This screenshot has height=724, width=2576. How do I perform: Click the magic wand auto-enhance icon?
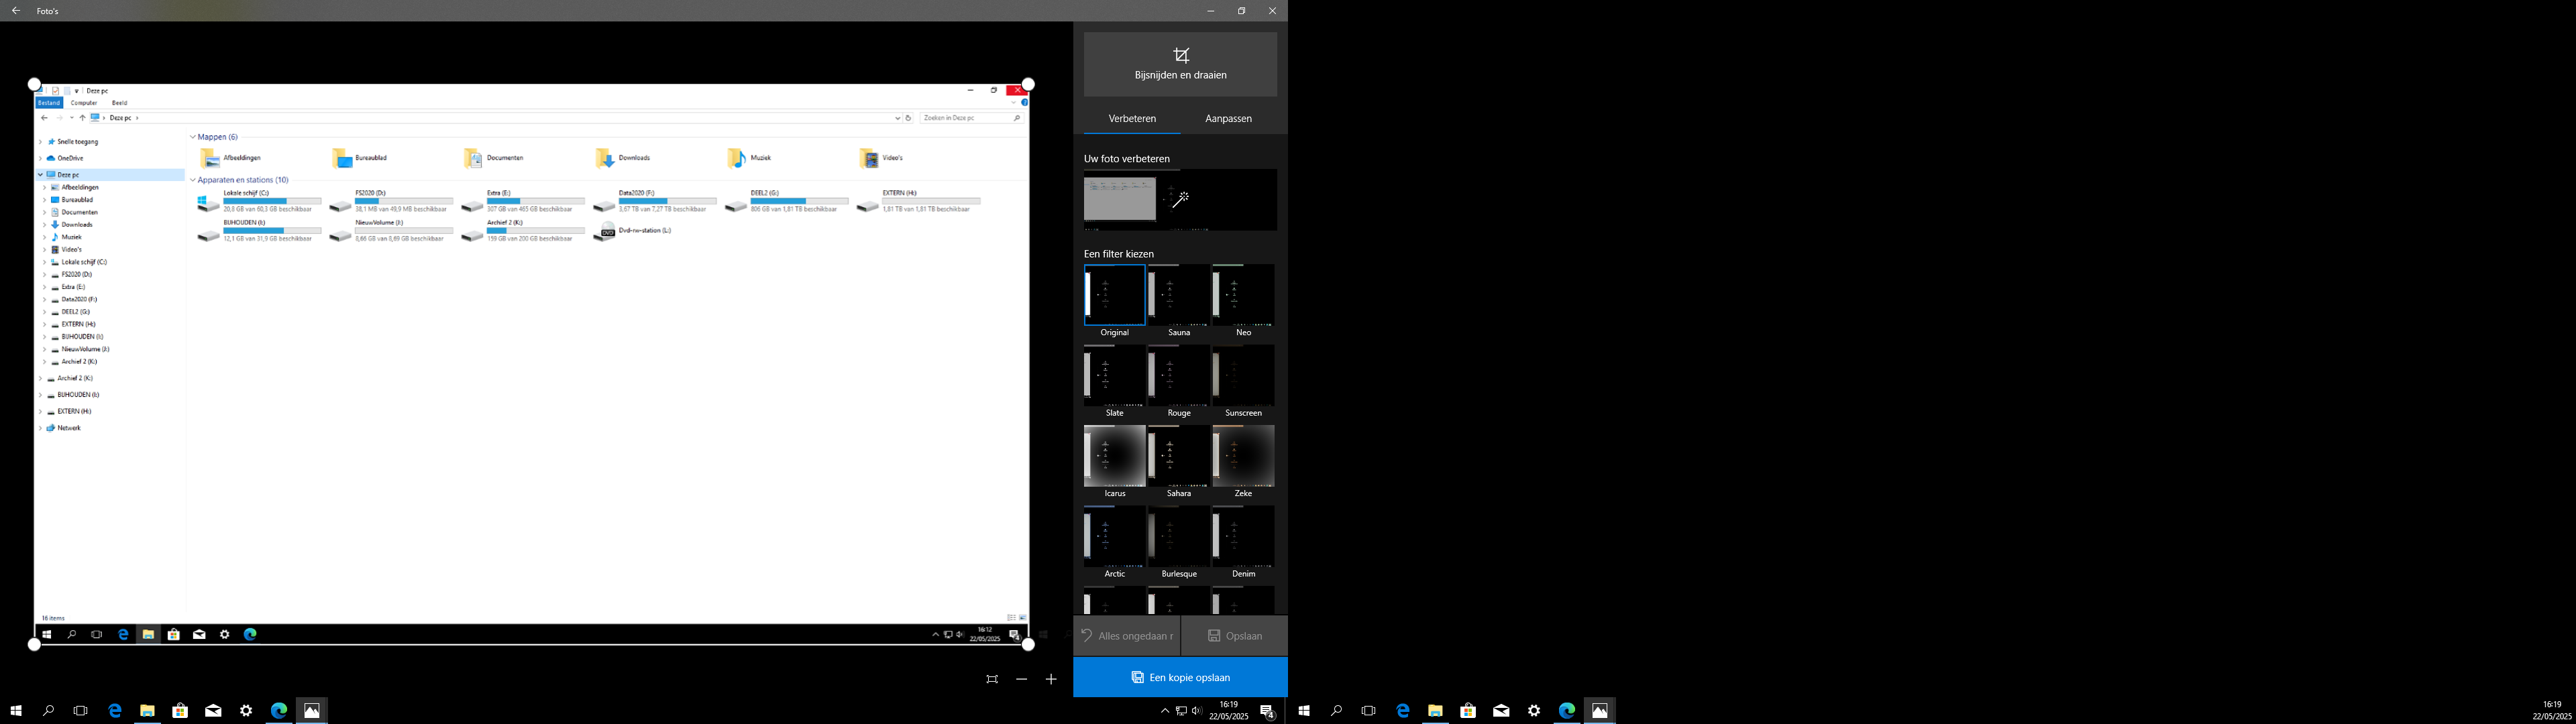(1180, 199)
